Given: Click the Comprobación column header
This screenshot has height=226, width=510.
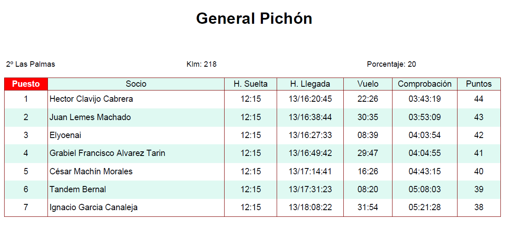Looking at the screenshot, I should [x=424, y=84].
